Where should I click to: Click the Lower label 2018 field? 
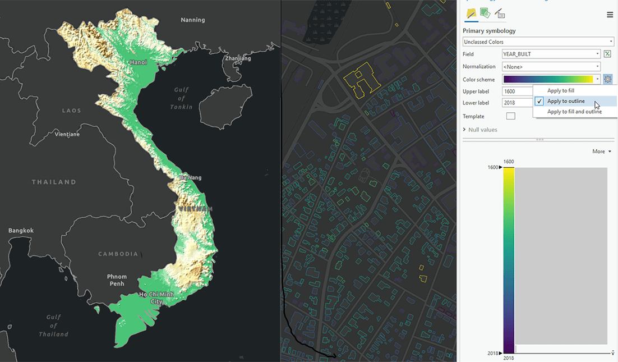click(516, 102)
